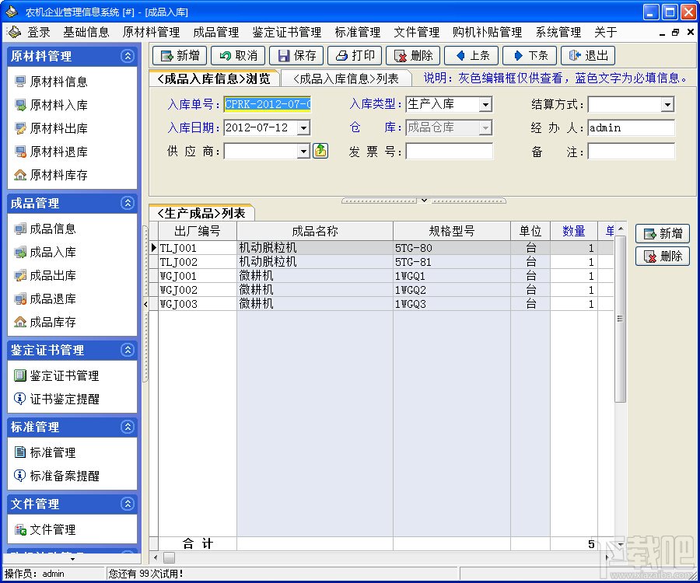Open 成品信息 in the sidebar
Screen dimensions: 700x583
44,229
